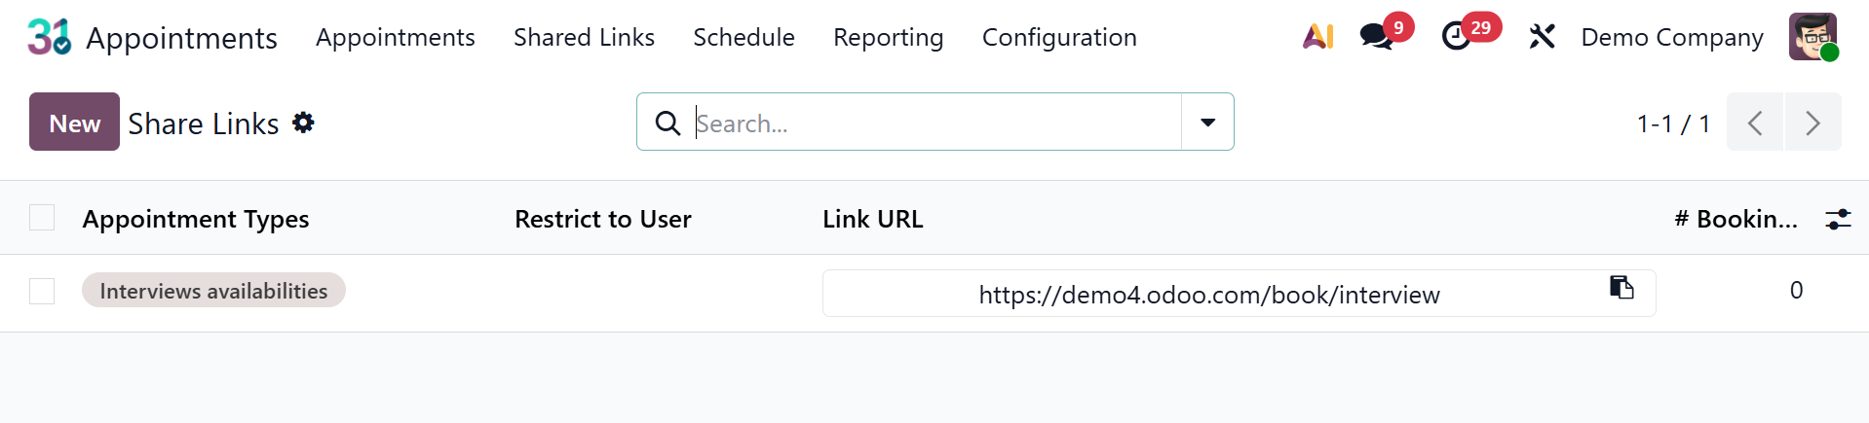
Task: Toggle the select-all checkbox in header
Action: pyautogui.click(x=42, y=218)
